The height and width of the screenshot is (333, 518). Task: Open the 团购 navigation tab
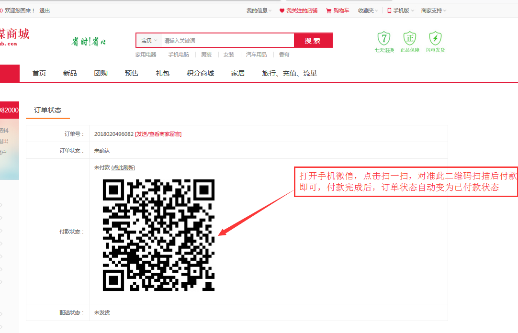point(101,73)
